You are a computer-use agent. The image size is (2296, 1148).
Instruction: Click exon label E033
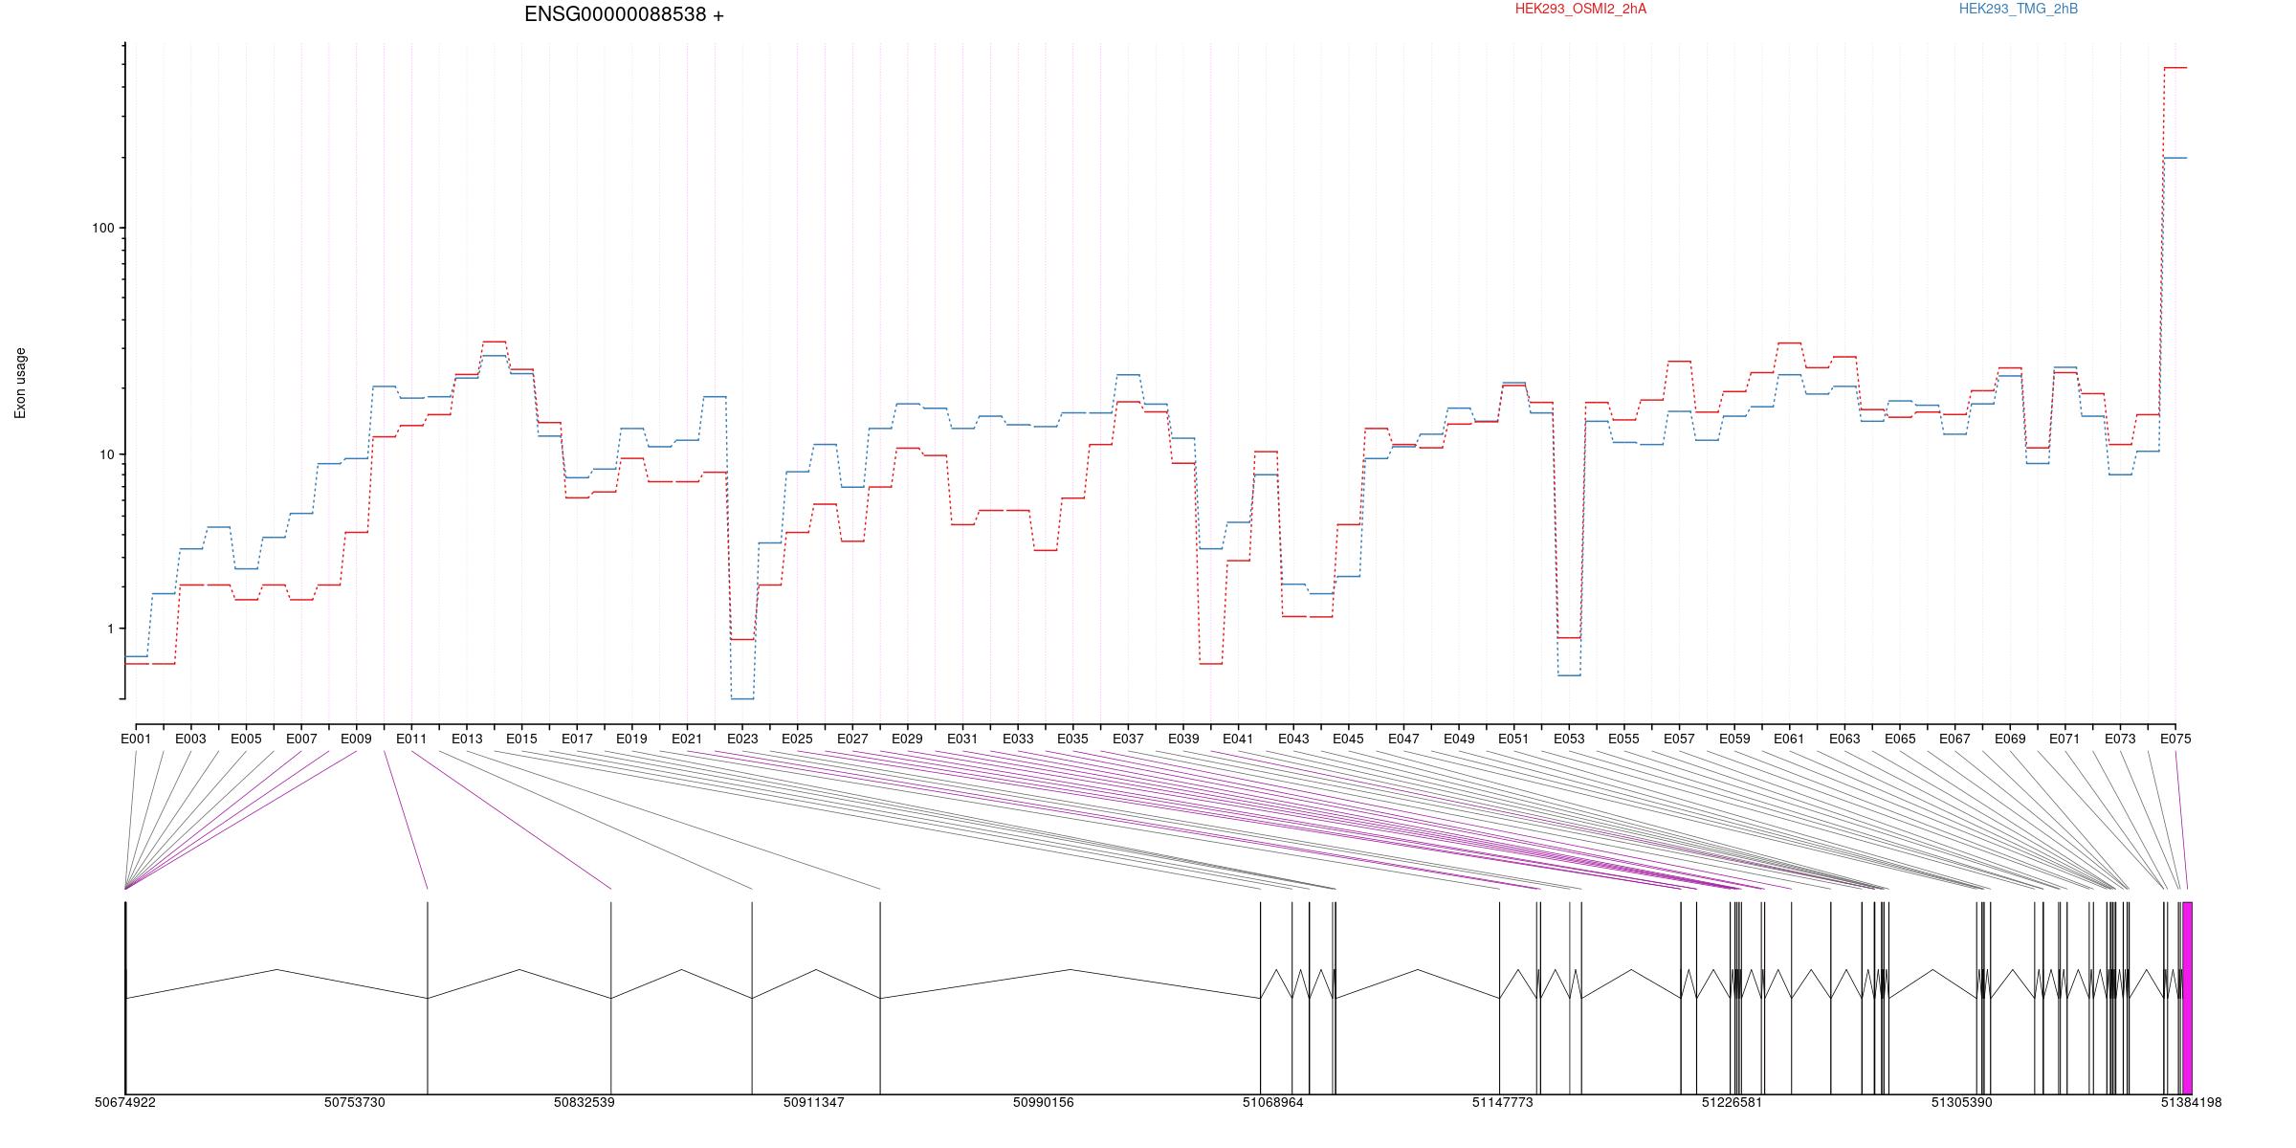(1018, 739)
